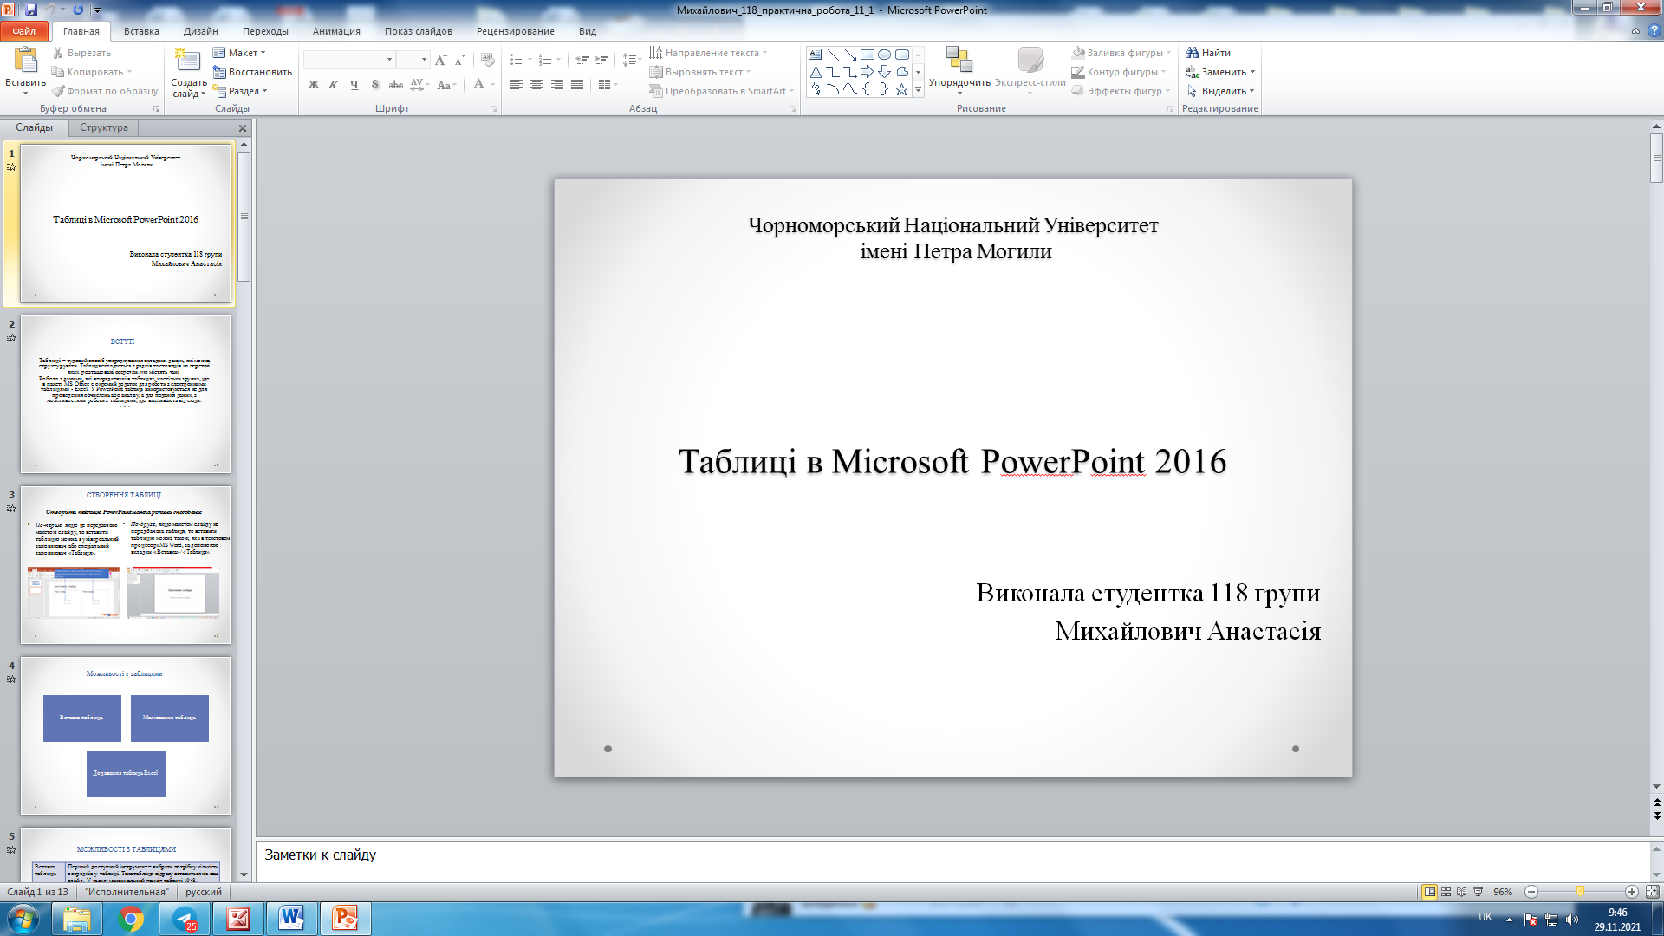Viewport: 1664px width, 936px height.
Task: Open the Font size combo box
Action: 413,60
